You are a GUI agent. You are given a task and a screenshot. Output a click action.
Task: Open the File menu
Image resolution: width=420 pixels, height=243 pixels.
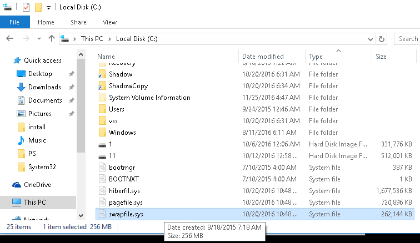[14, 22]
